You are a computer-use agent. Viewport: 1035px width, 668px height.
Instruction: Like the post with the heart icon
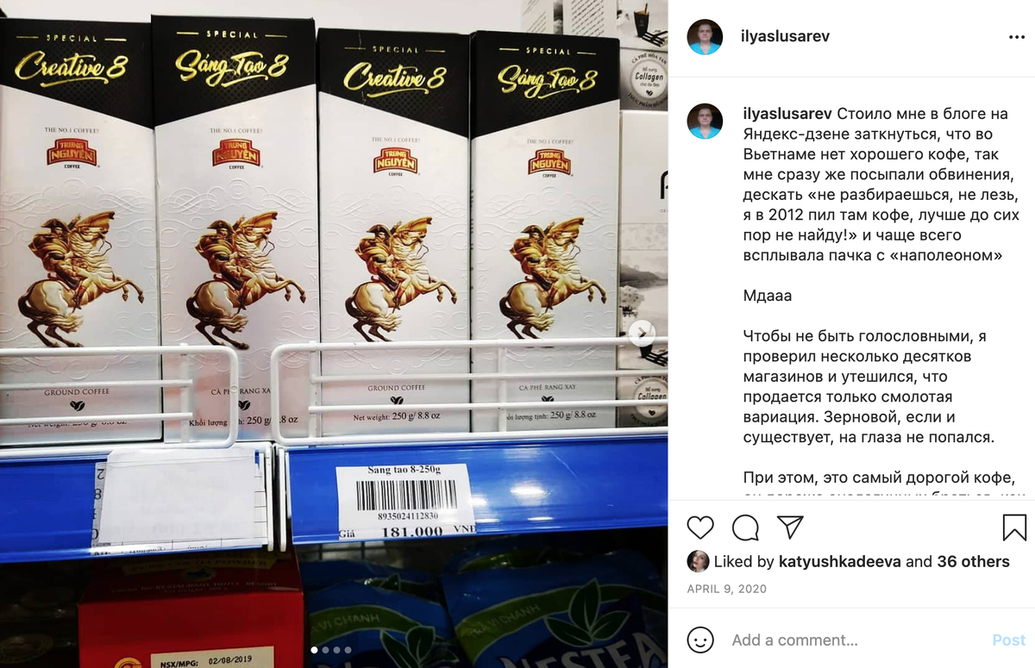(x=700, y=528)
